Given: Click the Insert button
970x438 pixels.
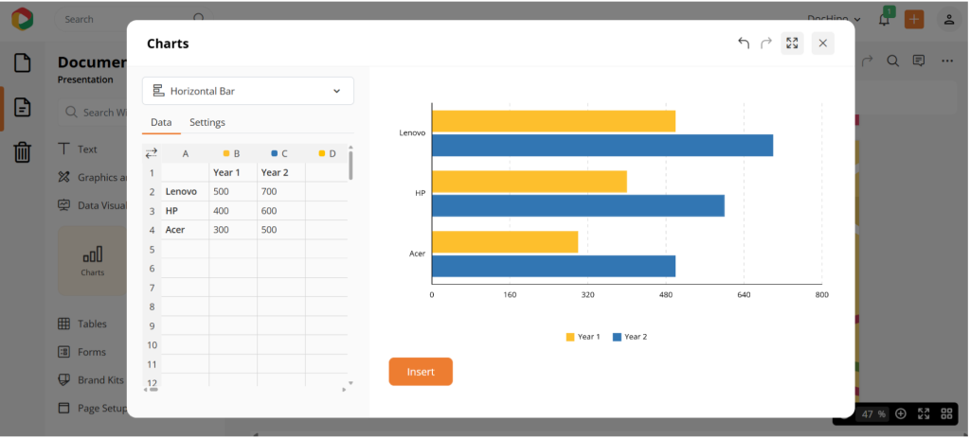Looking at the screenshot, I should [421, 372].
